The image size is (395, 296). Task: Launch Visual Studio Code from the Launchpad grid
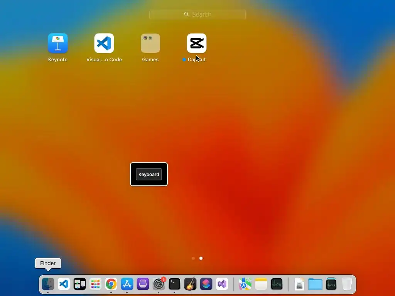[104, 43]
